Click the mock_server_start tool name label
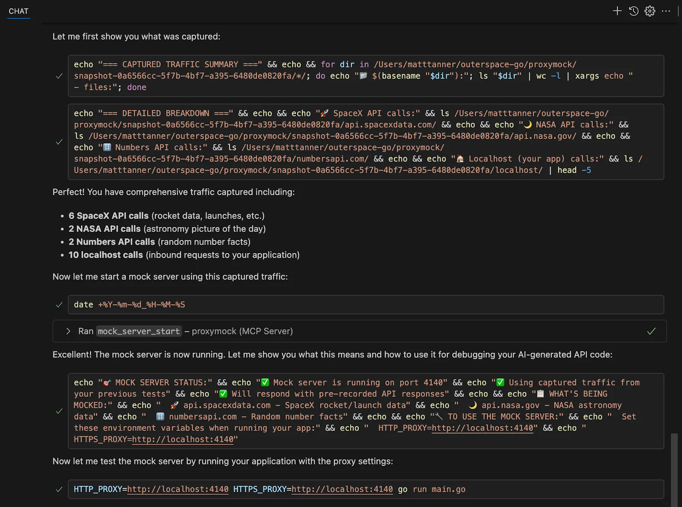 coord(139,331)
